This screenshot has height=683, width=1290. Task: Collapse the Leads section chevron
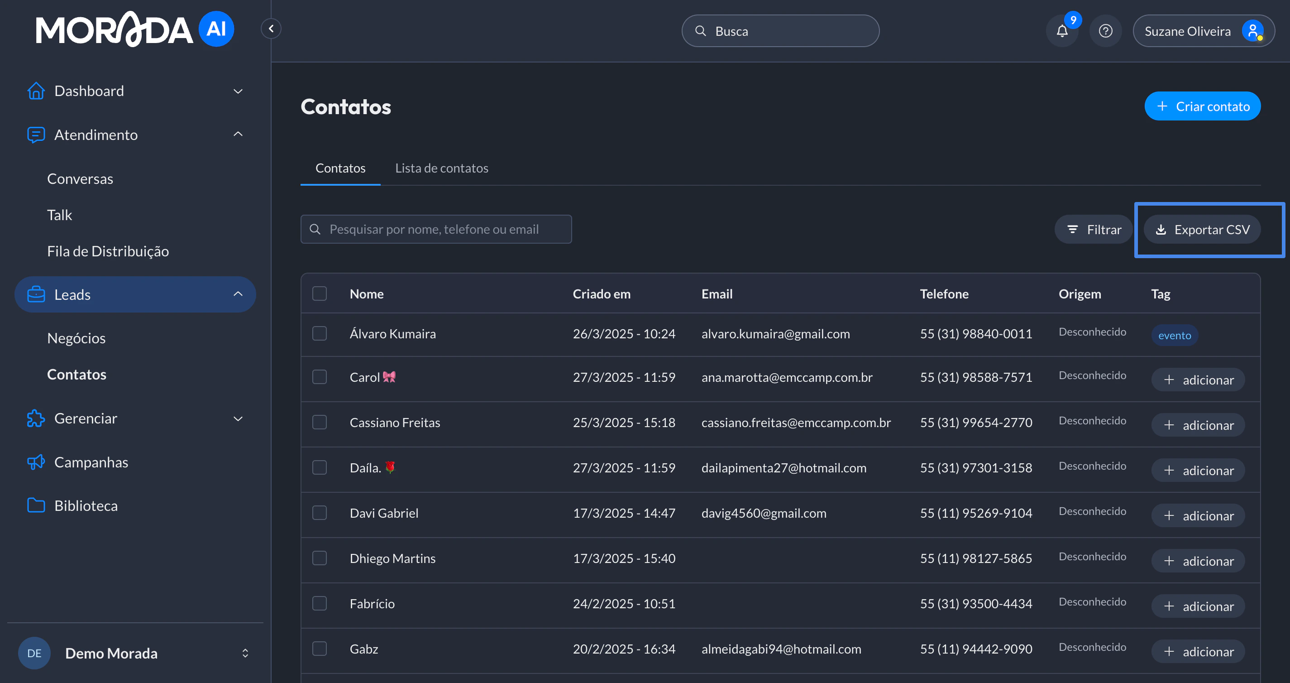tap(238, 294)
